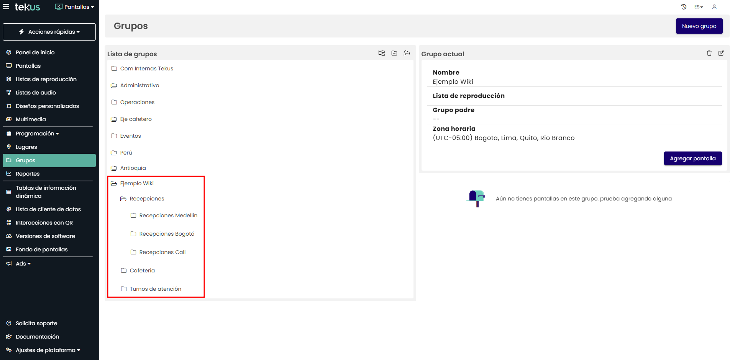
Task: Go to Listas de reproducción in sidebar
Action: 46,79
